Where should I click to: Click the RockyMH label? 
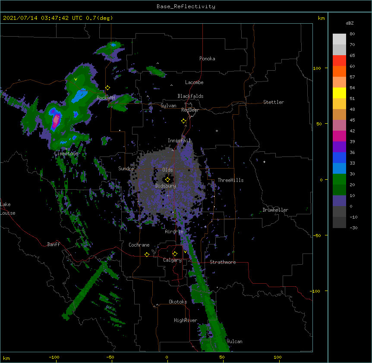click(x=106, y=98)
